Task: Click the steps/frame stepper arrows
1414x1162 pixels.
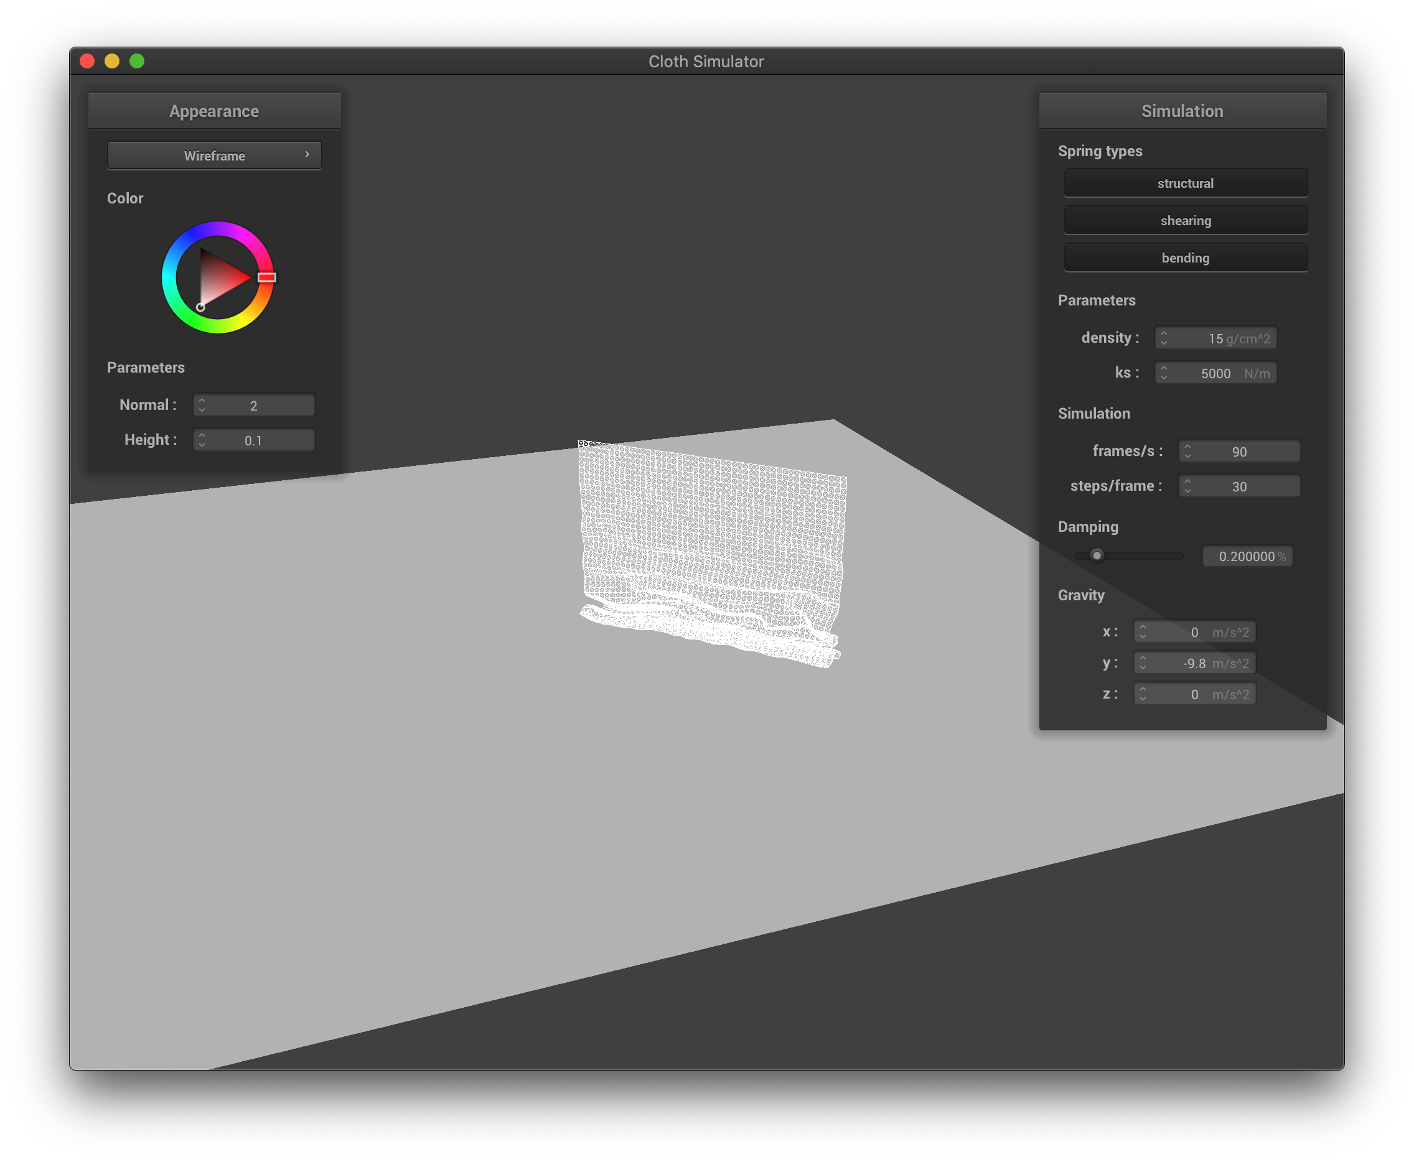Action: click(x=1187, y=486)
